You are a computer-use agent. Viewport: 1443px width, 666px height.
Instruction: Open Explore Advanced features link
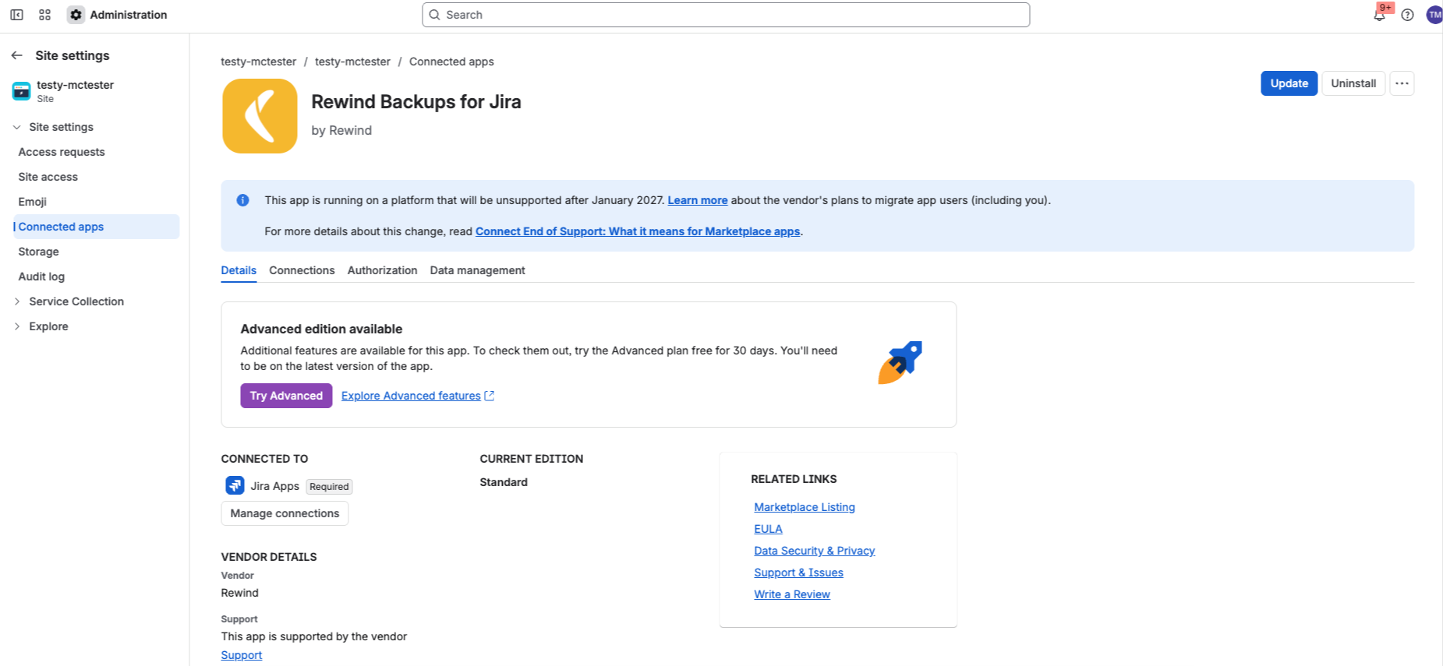click(418, 396)
